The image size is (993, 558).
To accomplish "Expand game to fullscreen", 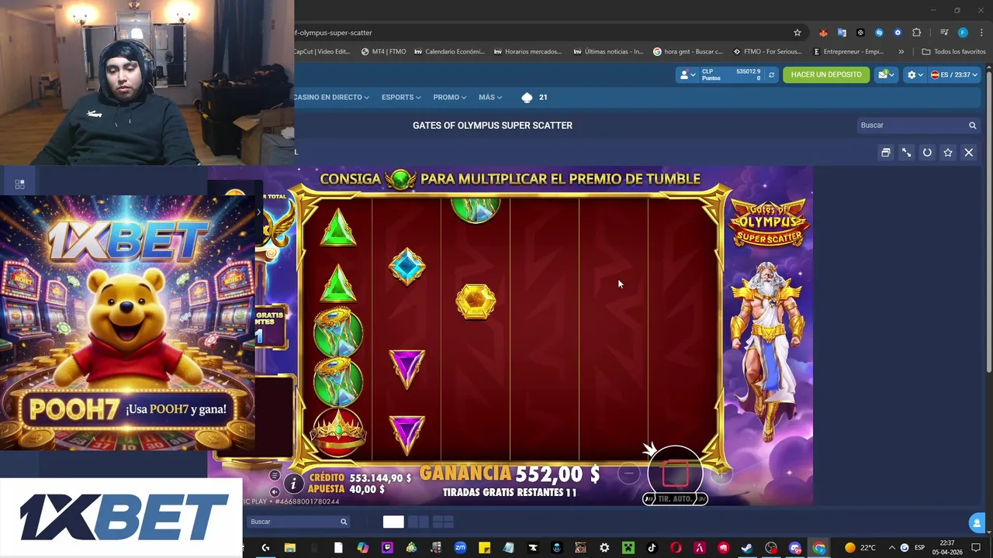I will 906,153.
